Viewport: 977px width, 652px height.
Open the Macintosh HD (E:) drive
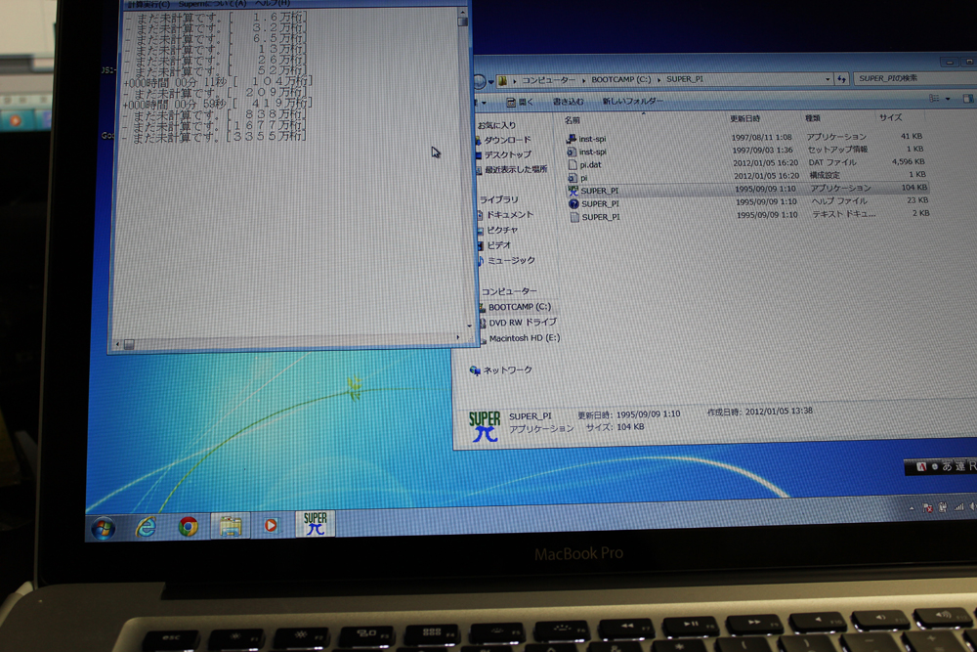click(x=525, y=338)
